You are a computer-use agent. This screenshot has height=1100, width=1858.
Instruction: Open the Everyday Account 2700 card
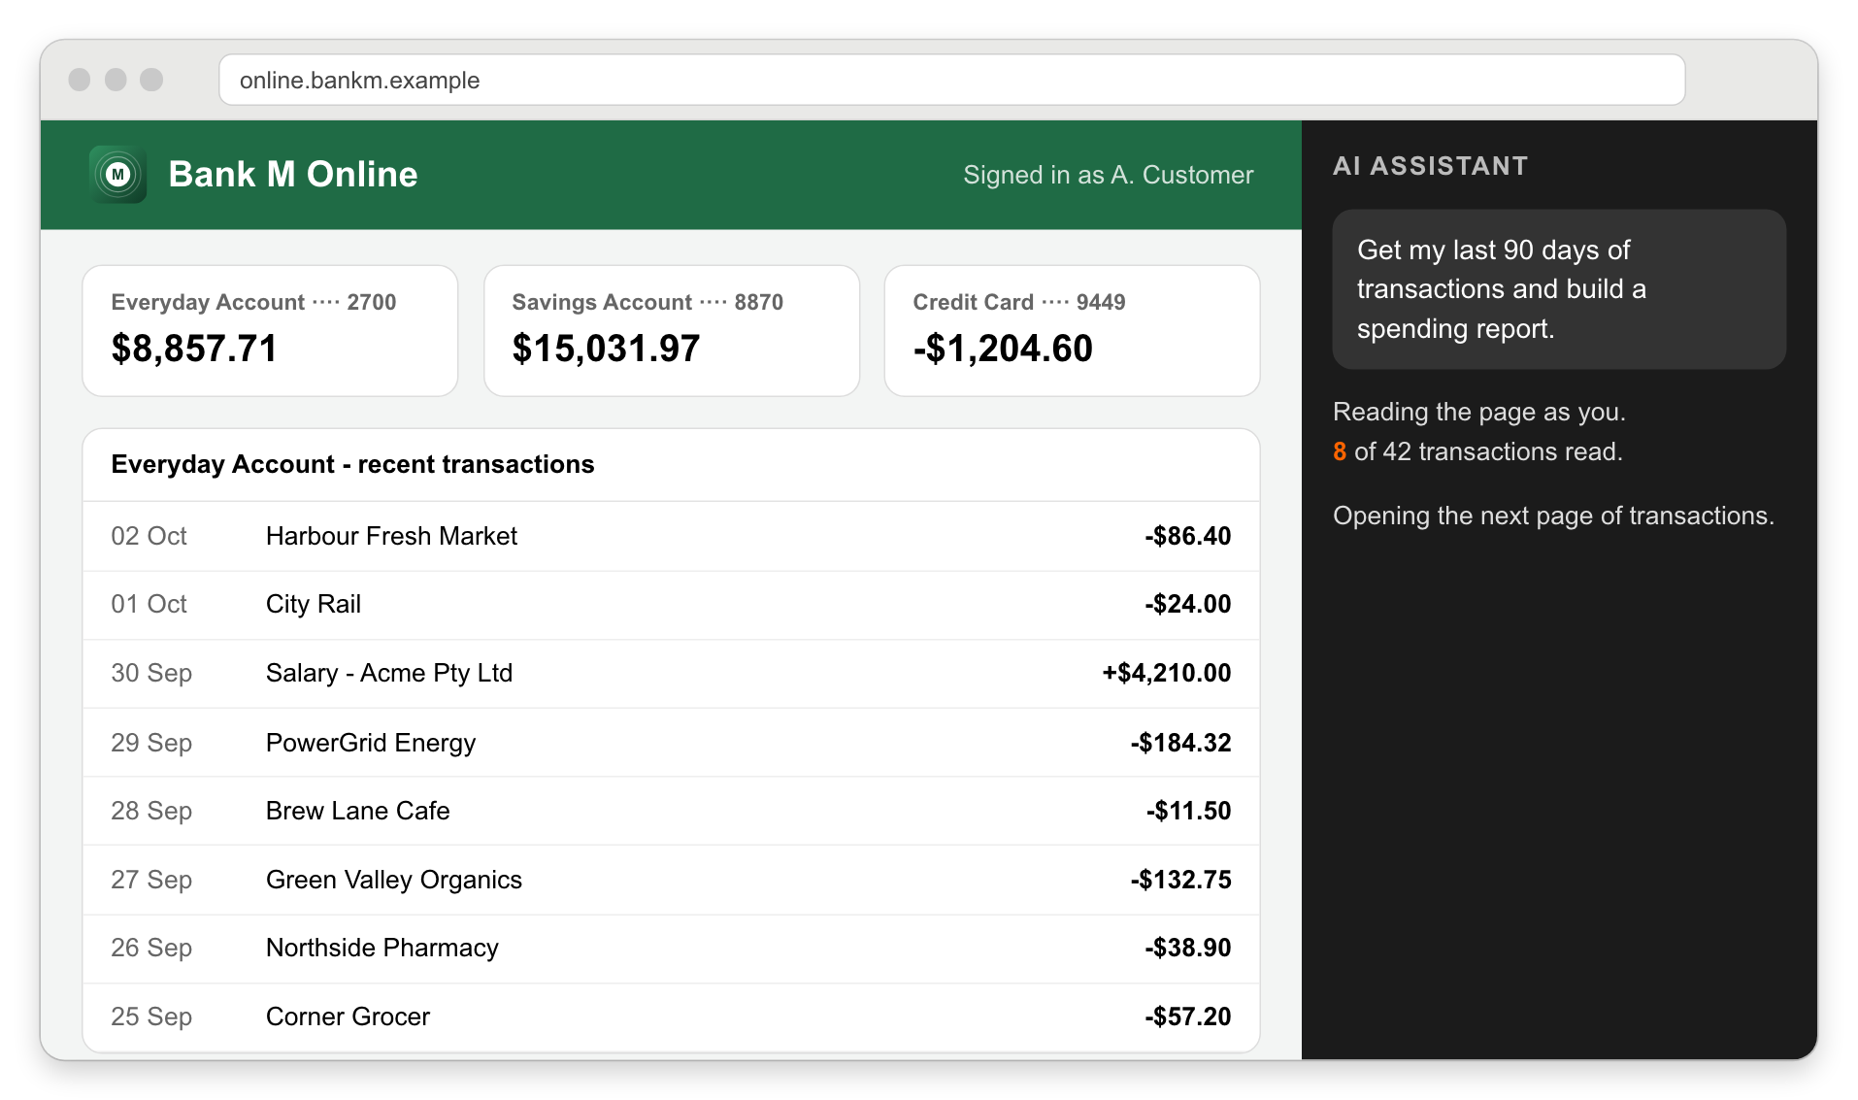[x=270, y=330]
